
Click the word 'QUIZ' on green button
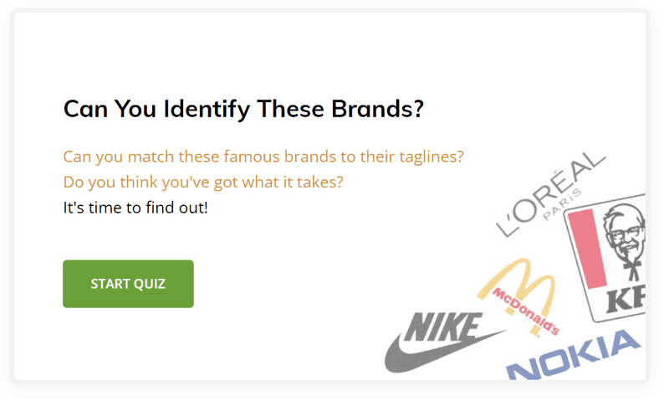point(150,284)
